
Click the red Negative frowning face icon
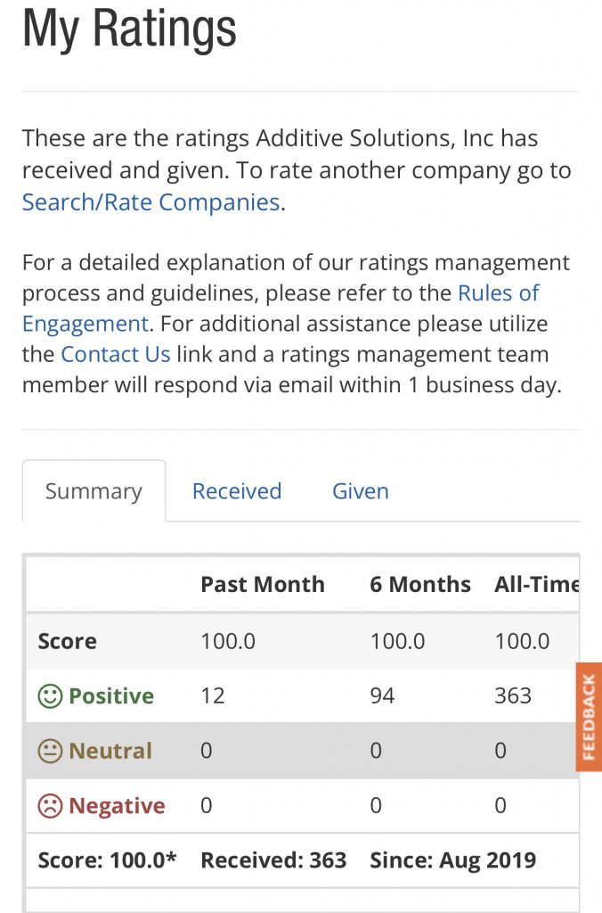(50, 807)
